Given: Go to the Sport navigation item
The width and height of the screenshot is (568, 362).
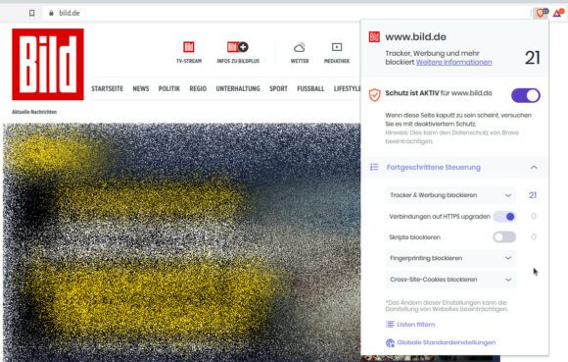Looking at the screenshot, I should pyautogui.click(x=278, y=88).
